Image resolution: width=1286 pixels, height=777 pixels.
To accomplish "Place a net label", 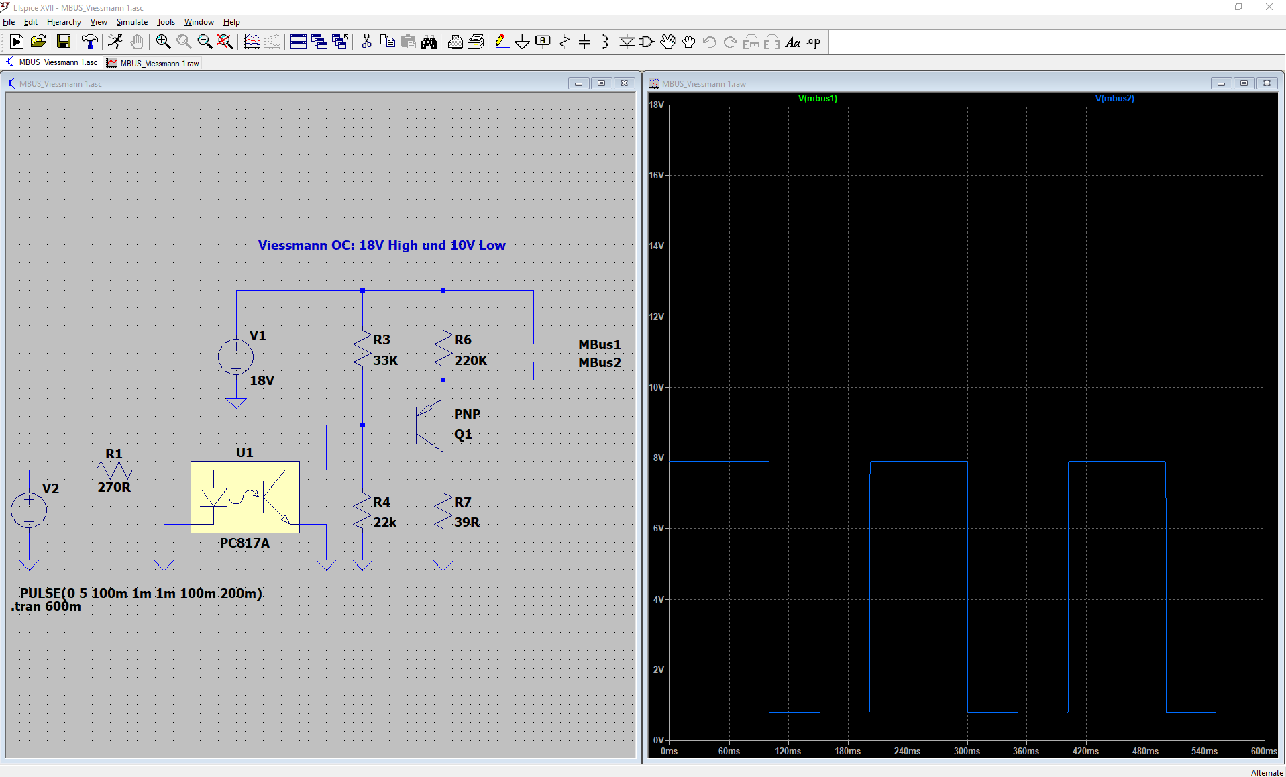I will (543, 42).
